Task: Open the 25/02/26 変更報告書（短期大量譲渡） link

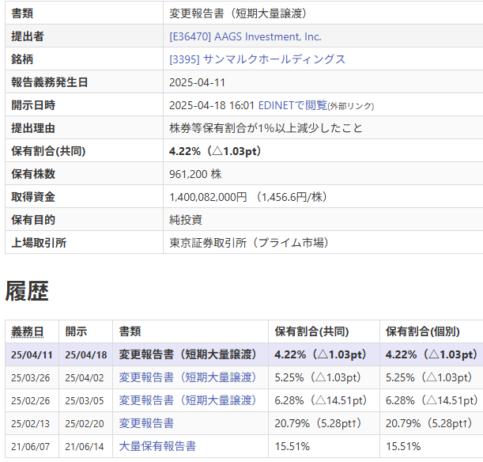Action: 187,400
